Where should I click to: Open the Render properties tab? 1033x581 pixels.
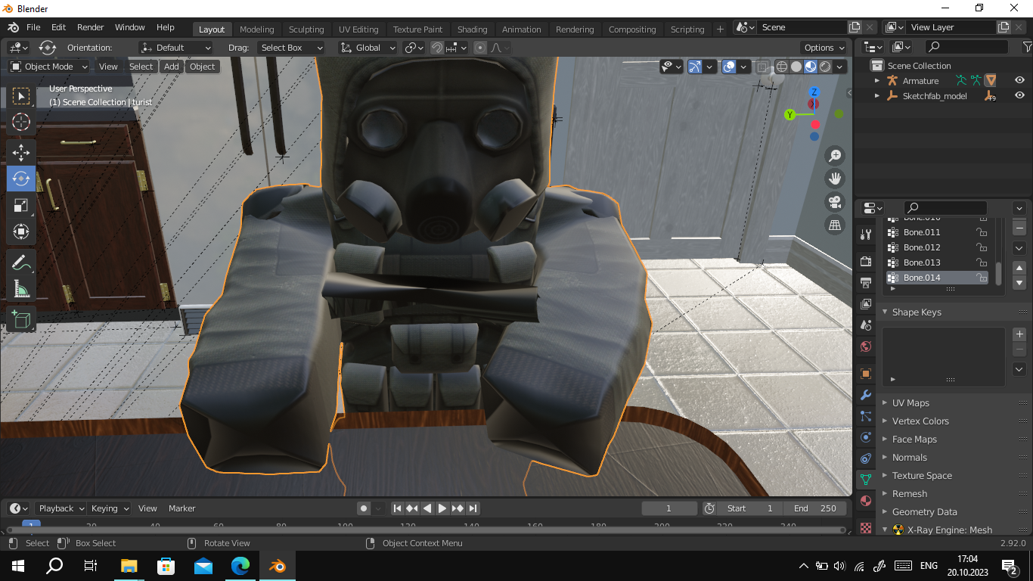[x=866, y=261]
